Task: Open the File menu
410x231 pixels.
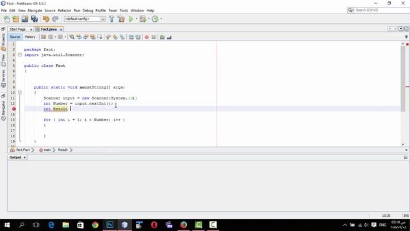Action: point(4,10)
